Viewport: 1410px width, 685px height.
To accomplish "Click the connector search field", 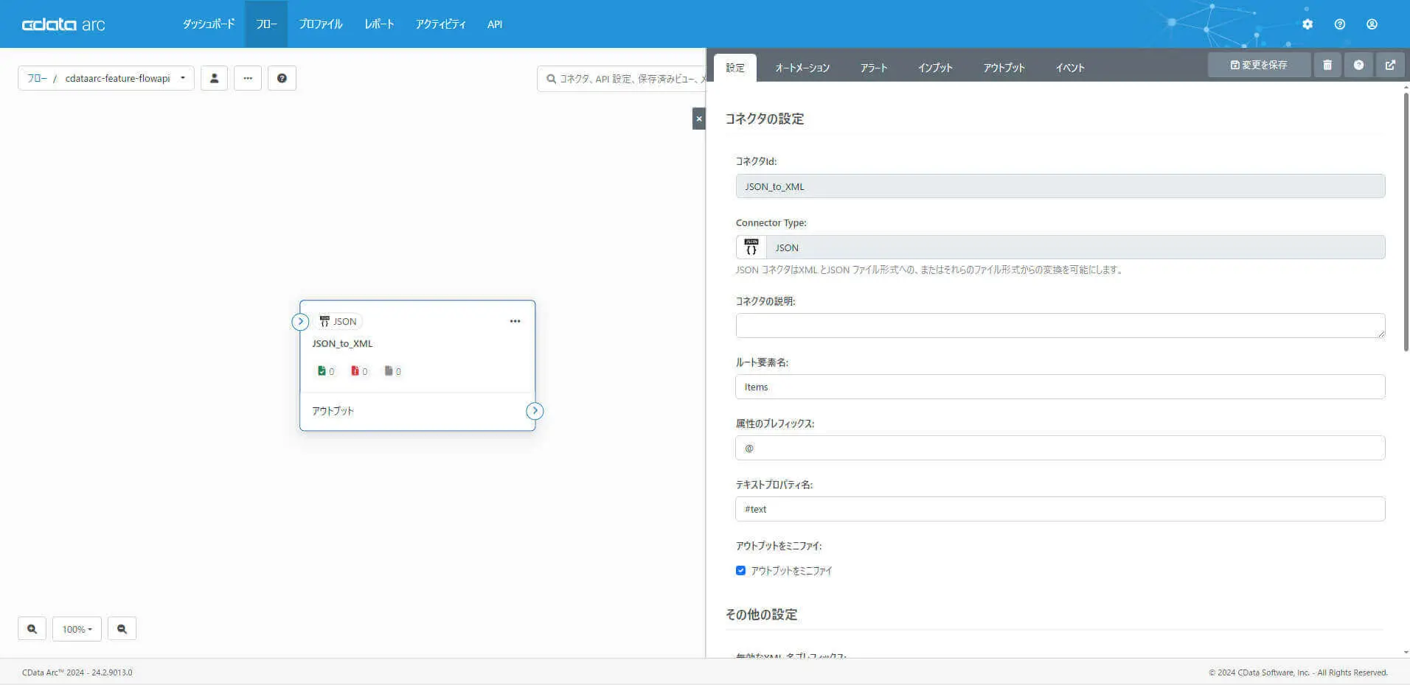I will coord(622,79).
